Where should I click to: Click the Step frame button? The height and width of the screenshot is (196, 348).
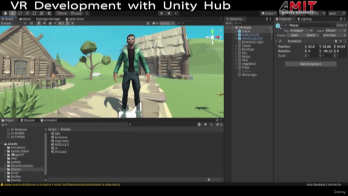(x=176, y=13)
